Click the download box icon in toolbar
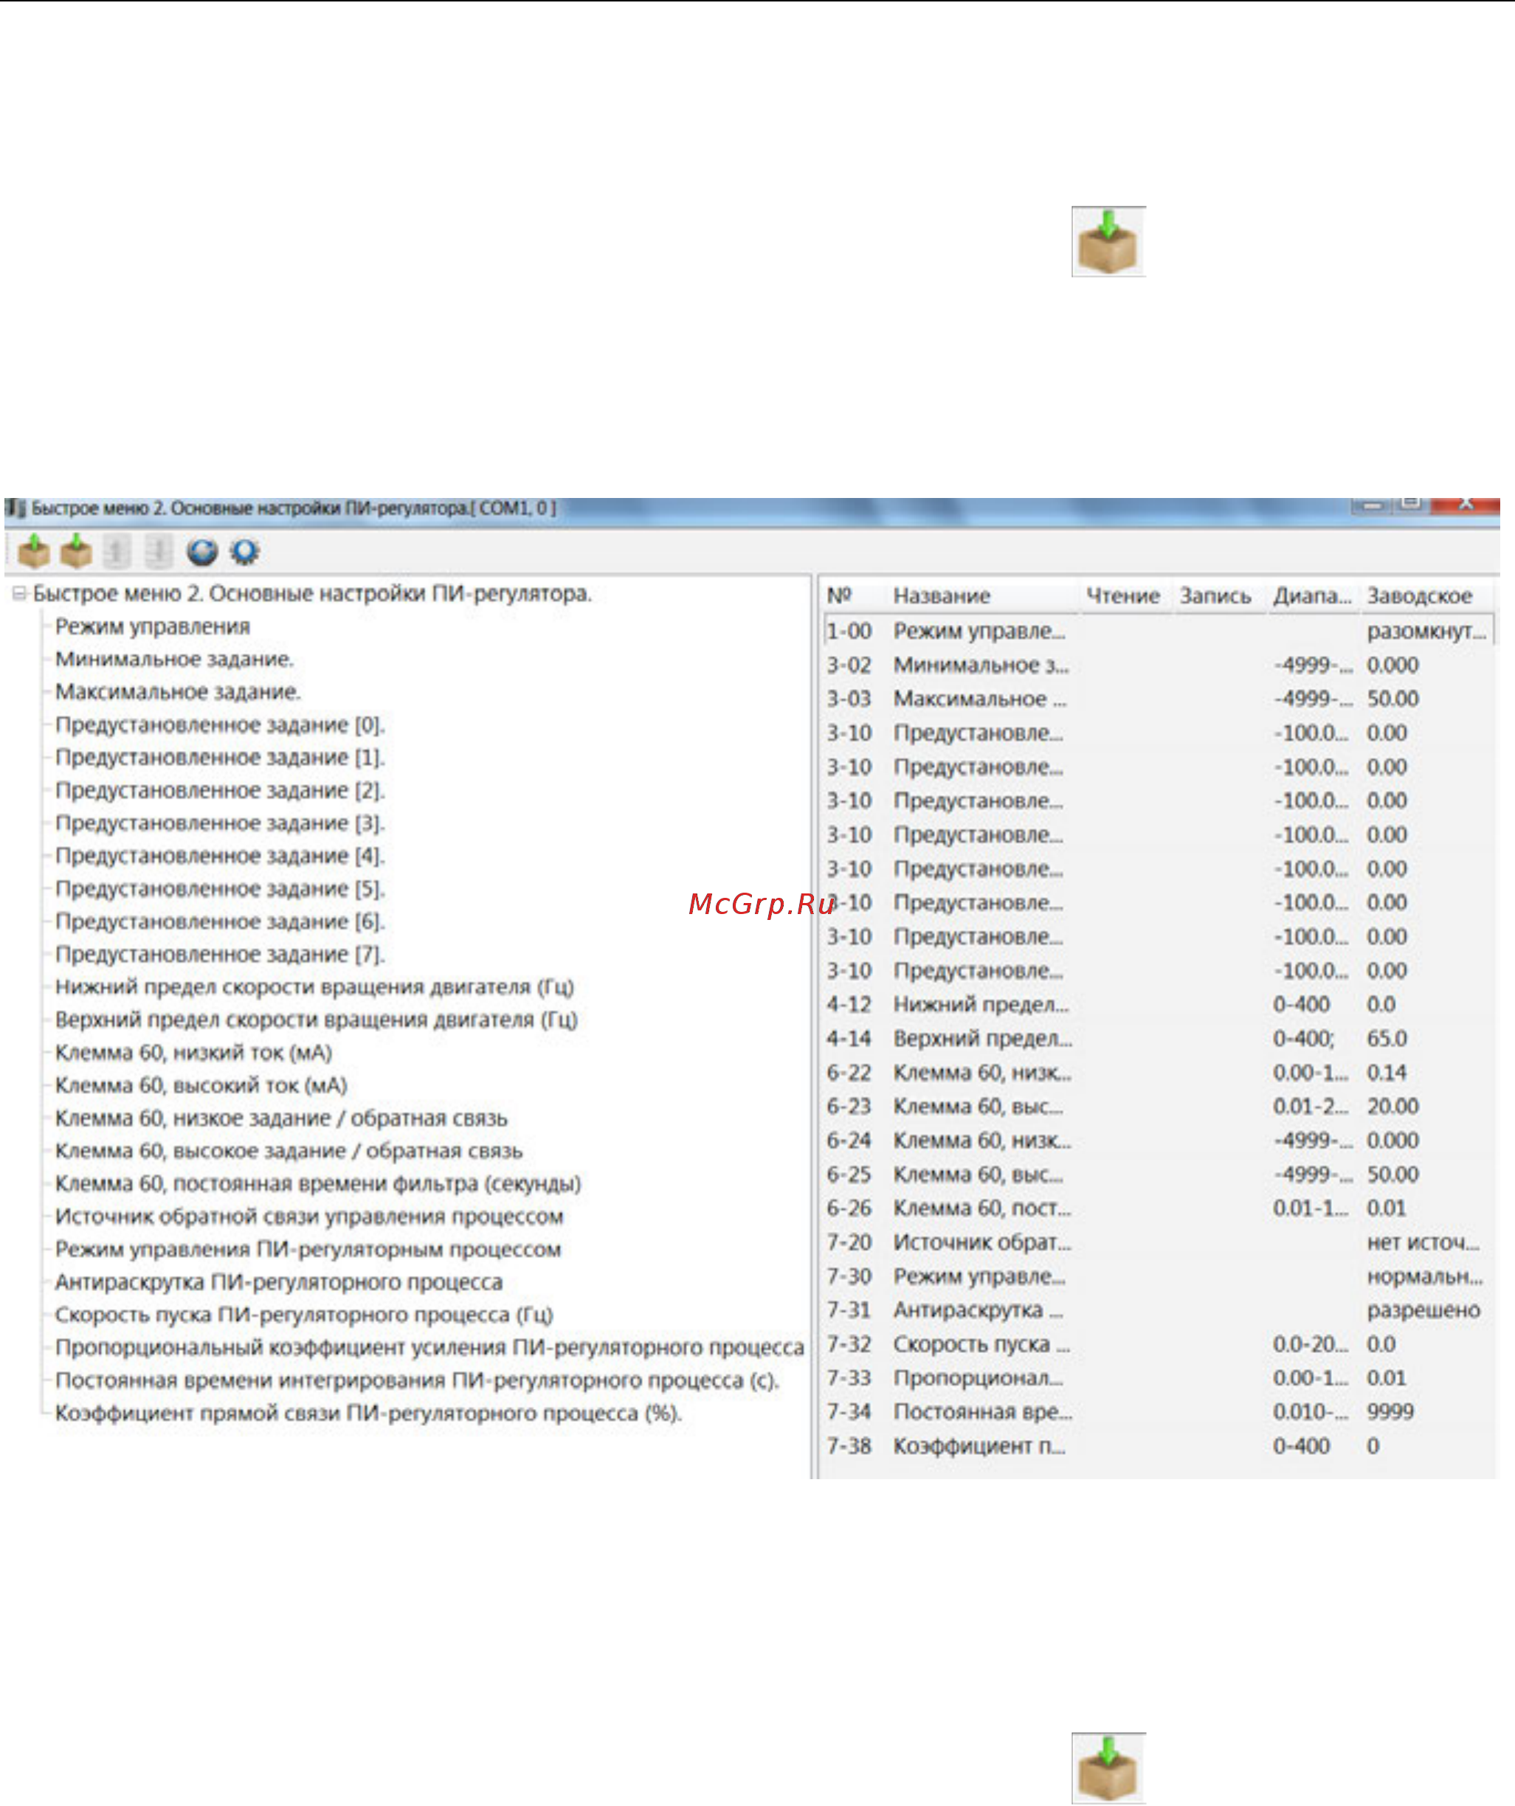 pyautogui.click(x=76, y=551)
